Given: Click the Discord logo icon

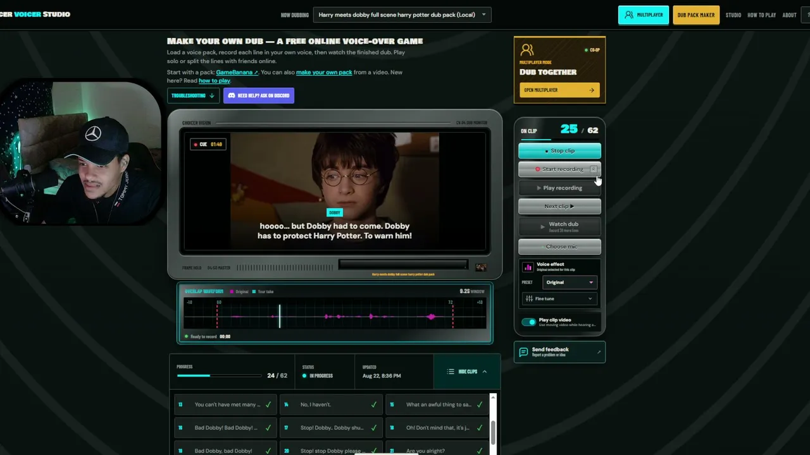Looking at the screenshot, I should coord(232,95).
